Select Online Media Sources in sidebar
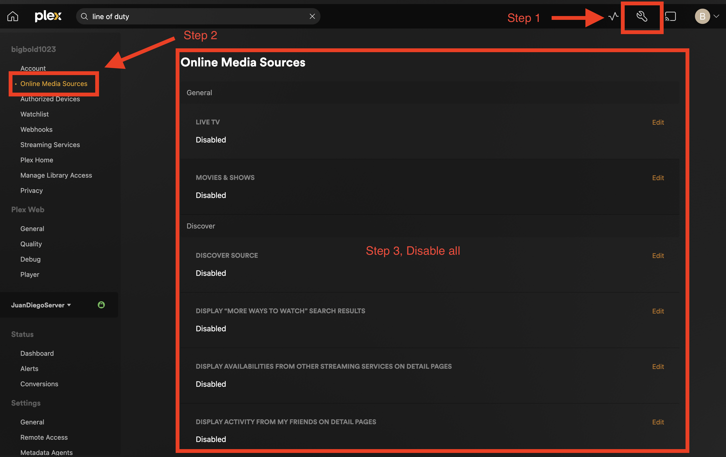 [54, 83]
